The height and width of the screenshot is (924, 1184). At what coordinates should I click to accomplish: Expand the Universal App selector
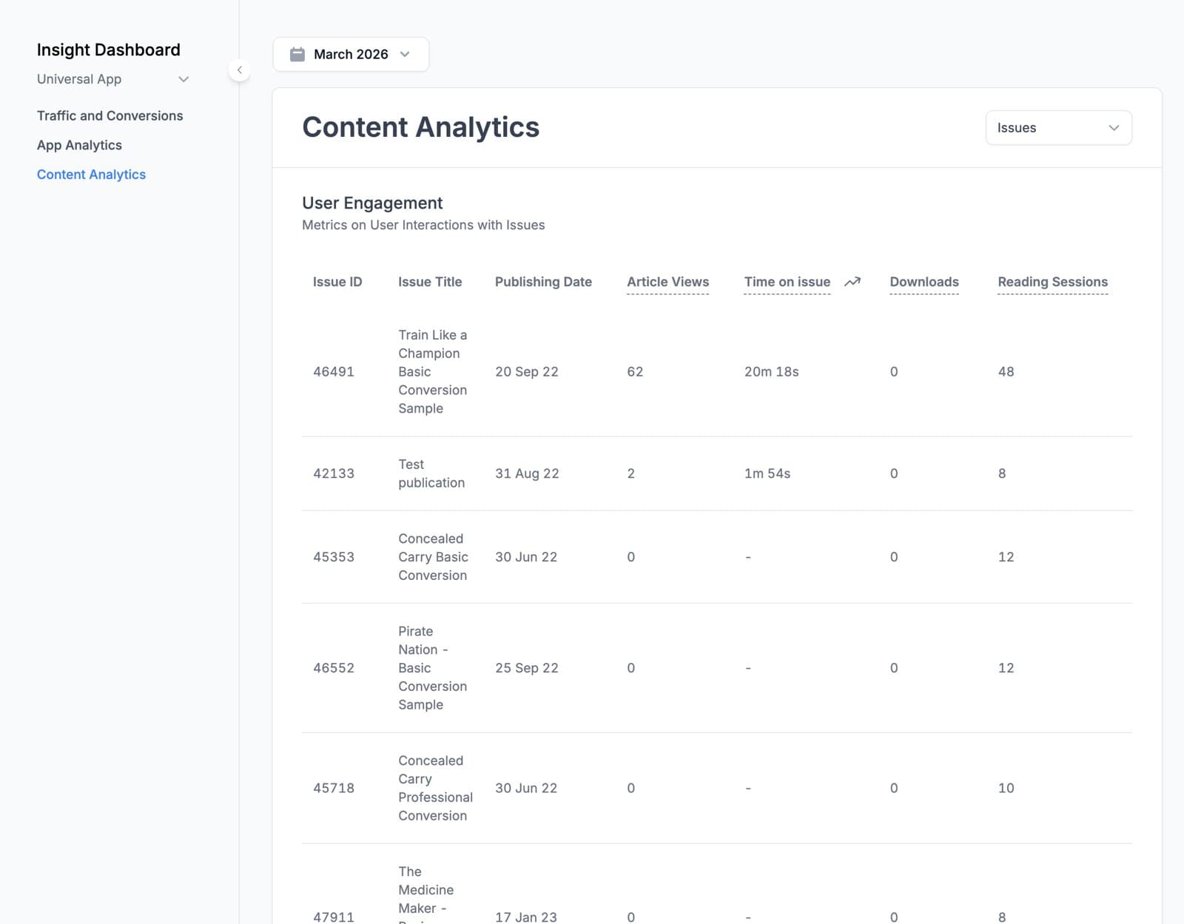(112, 79)
